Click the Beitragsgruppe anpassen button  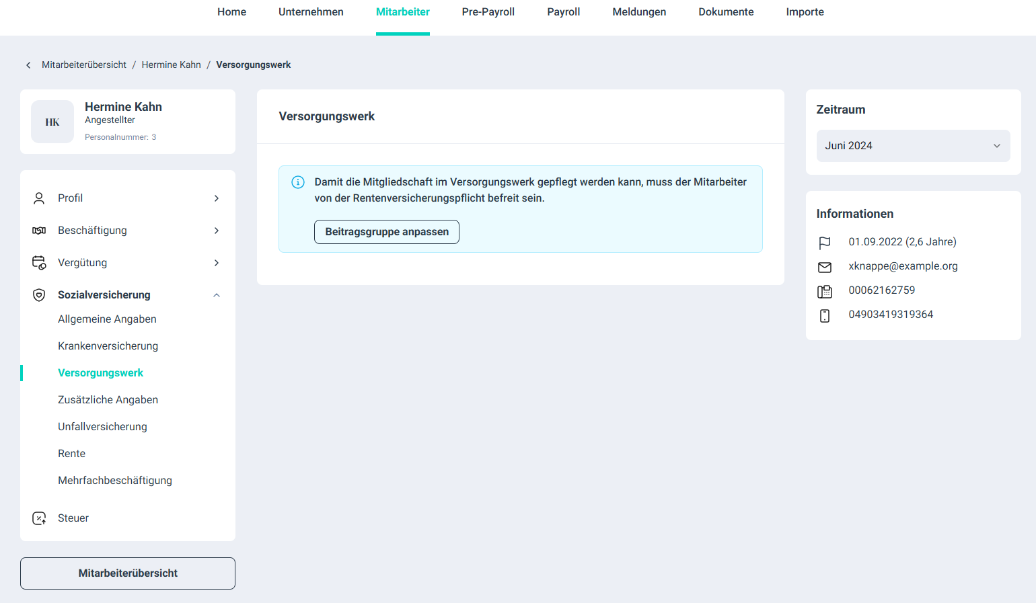(387, 232)
